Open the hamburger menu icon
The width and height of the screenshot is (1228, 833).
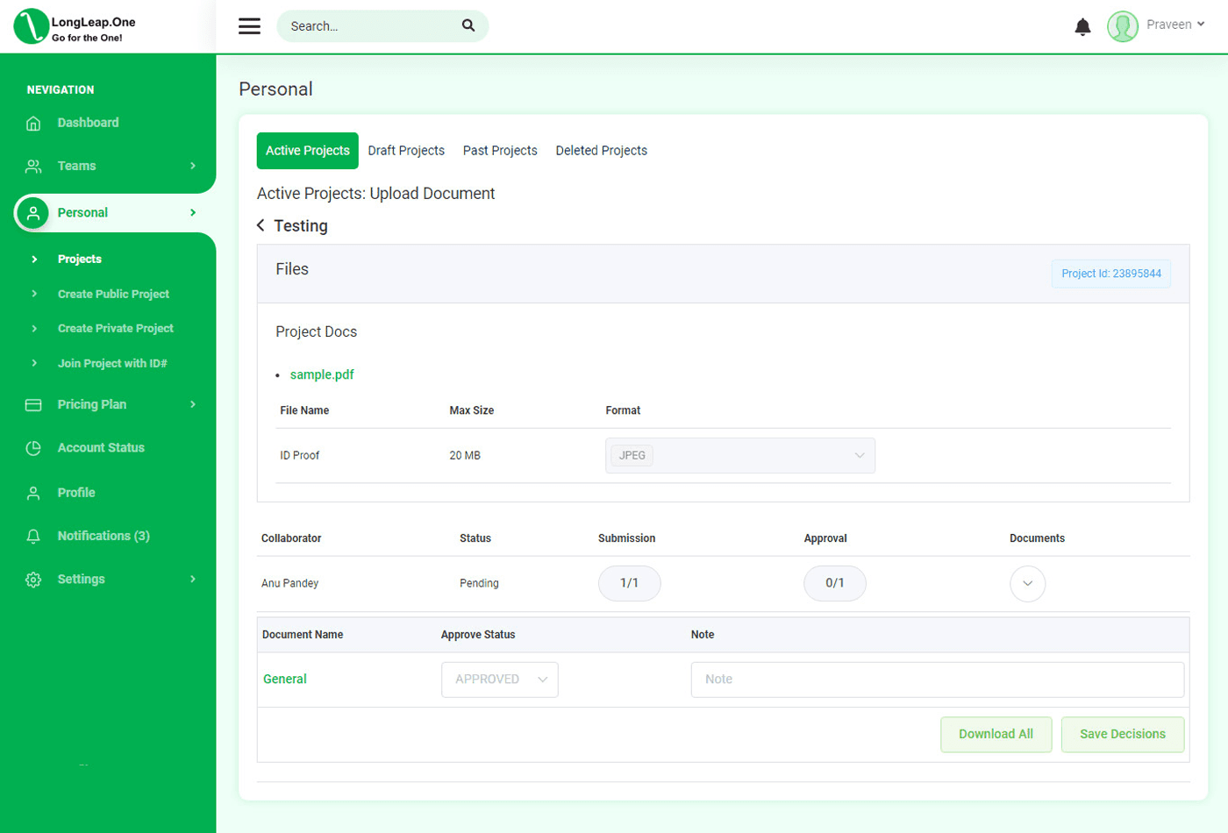[249, 26]
